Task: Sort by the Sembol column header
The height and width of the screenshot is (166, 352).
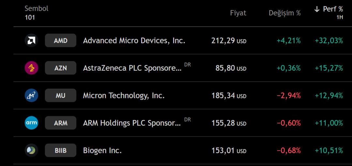Action: 36,9
